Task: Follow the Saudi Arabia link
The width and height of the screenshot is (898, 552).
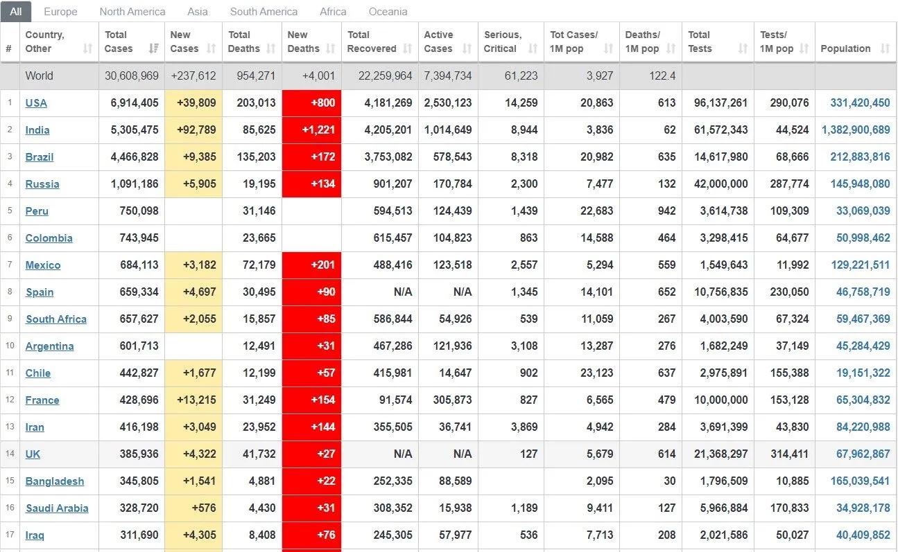Action: pos(57,508)
